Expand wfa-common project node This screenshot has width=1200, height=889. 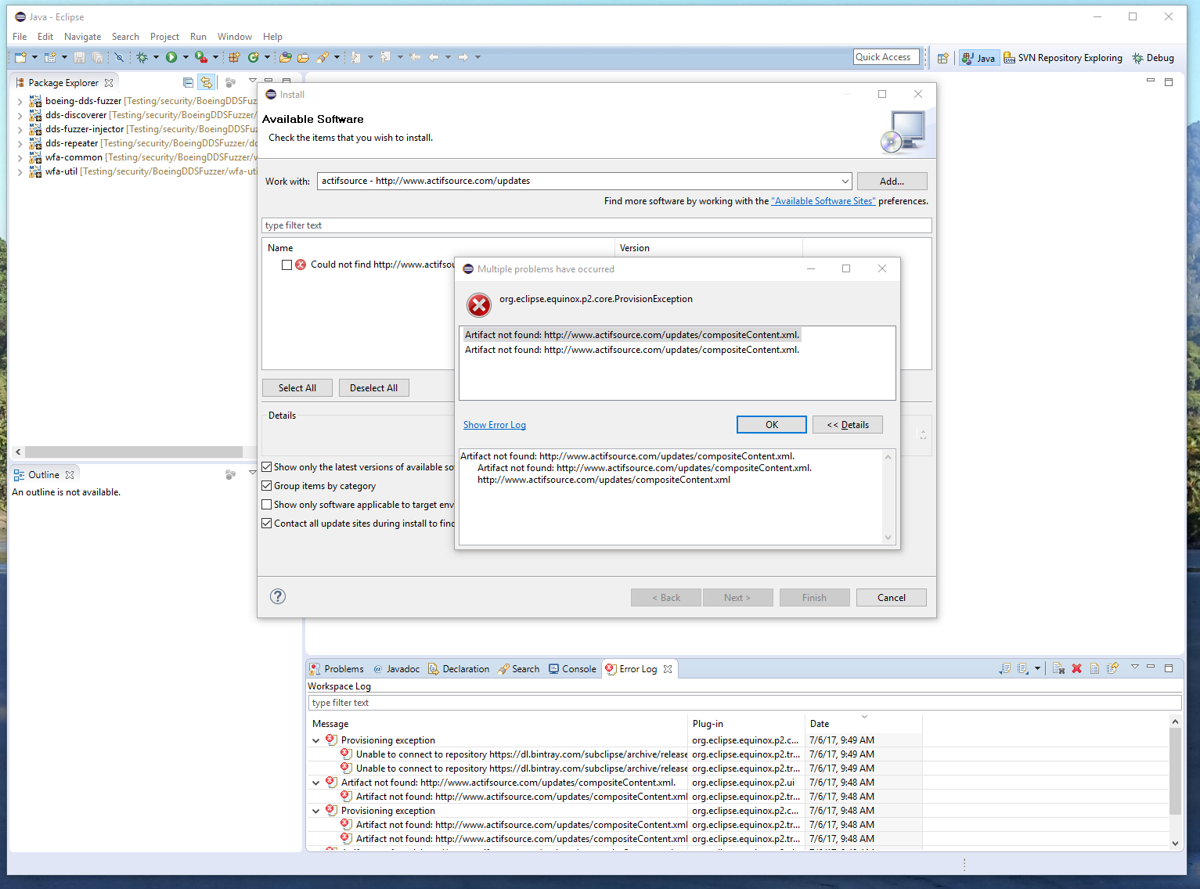point(20,157)
